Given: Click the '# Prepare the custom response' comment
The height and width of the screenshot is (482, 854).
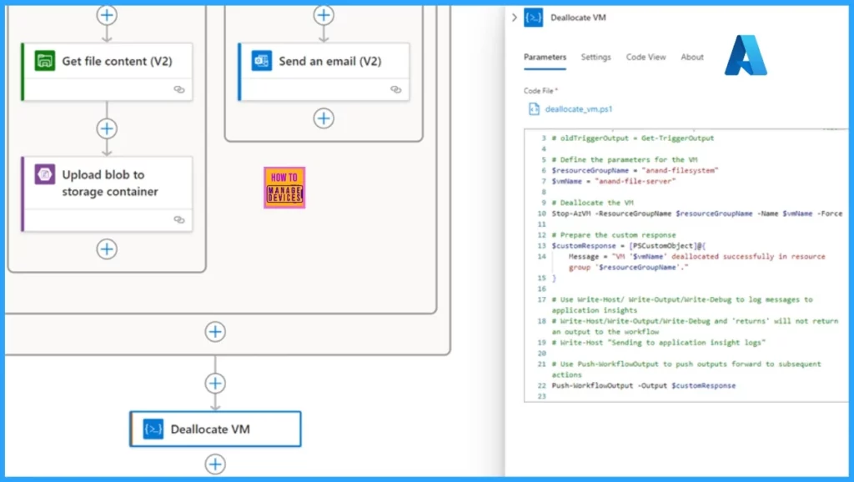Looking at the screenshot, I should tap(613, 234).
